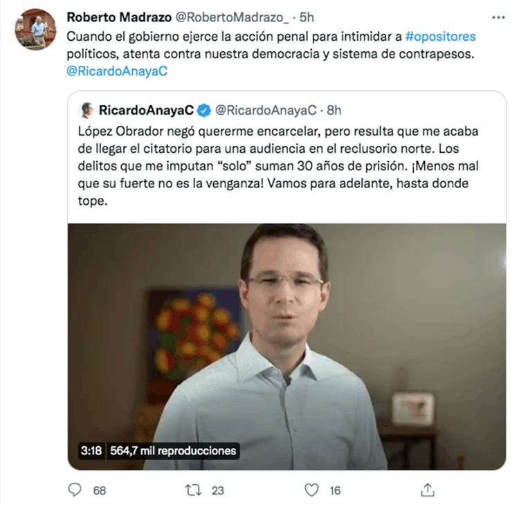The image size is (519, 505).
Task: Click the RicardoAnayaC name in quoted tweet
Action: pos(145,110)
